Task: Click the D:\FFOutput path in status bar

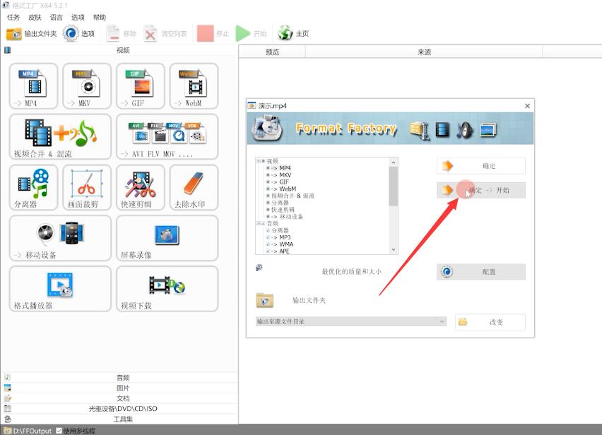Action: click(33, 431)
